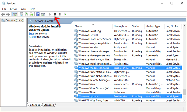Select the Windows License Manager service row
187x112 pixels.
click(x=128, y=51)
